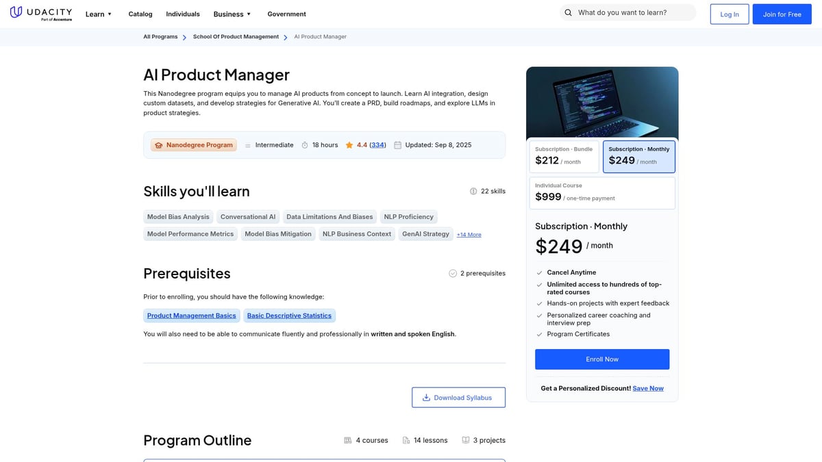Image resolution: width=822 pixels, height=462 pixels.
Task: Open the Individuals menu item
Action: tap(183, 14)
